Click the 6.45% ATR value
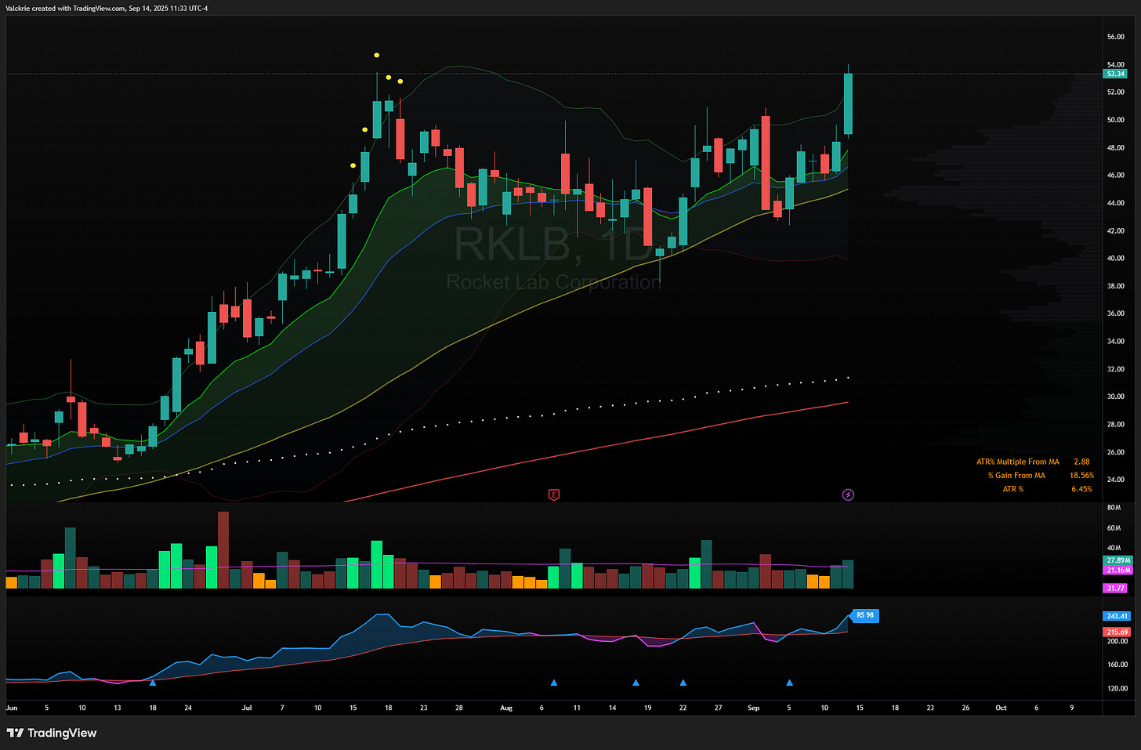The height and width of the screenshot is (750, 1141). [1081, 489]
